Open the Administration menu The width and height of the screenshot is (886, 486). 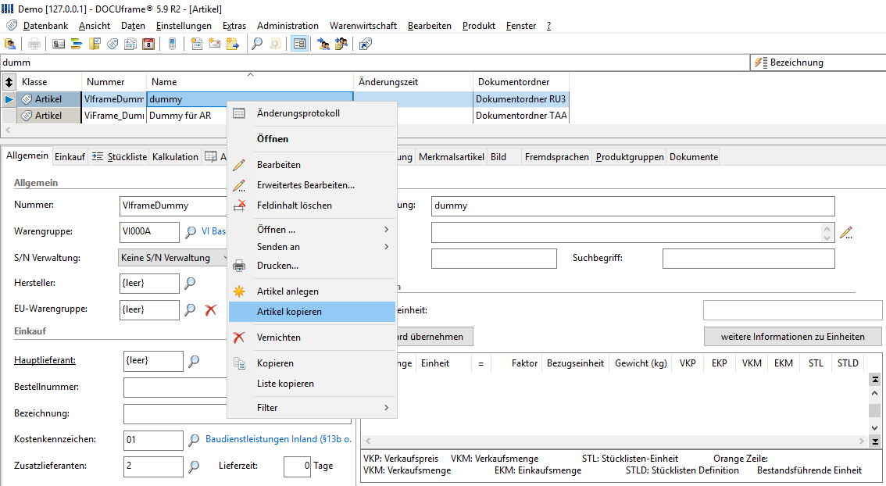click(288, 26)
